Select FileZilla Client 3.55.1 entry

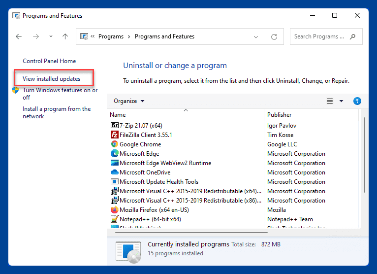[146, 135]
